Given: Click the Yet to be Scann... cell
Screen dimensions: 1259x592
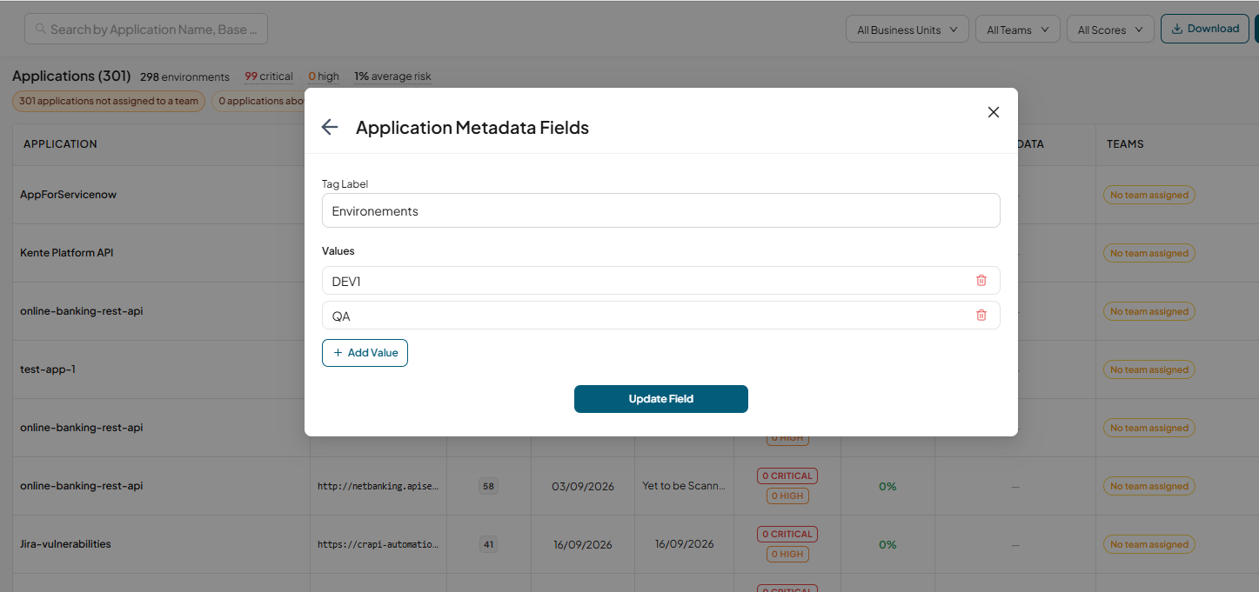Looking at the screenshot, I should pyautogui.click(x=684, y=486).
